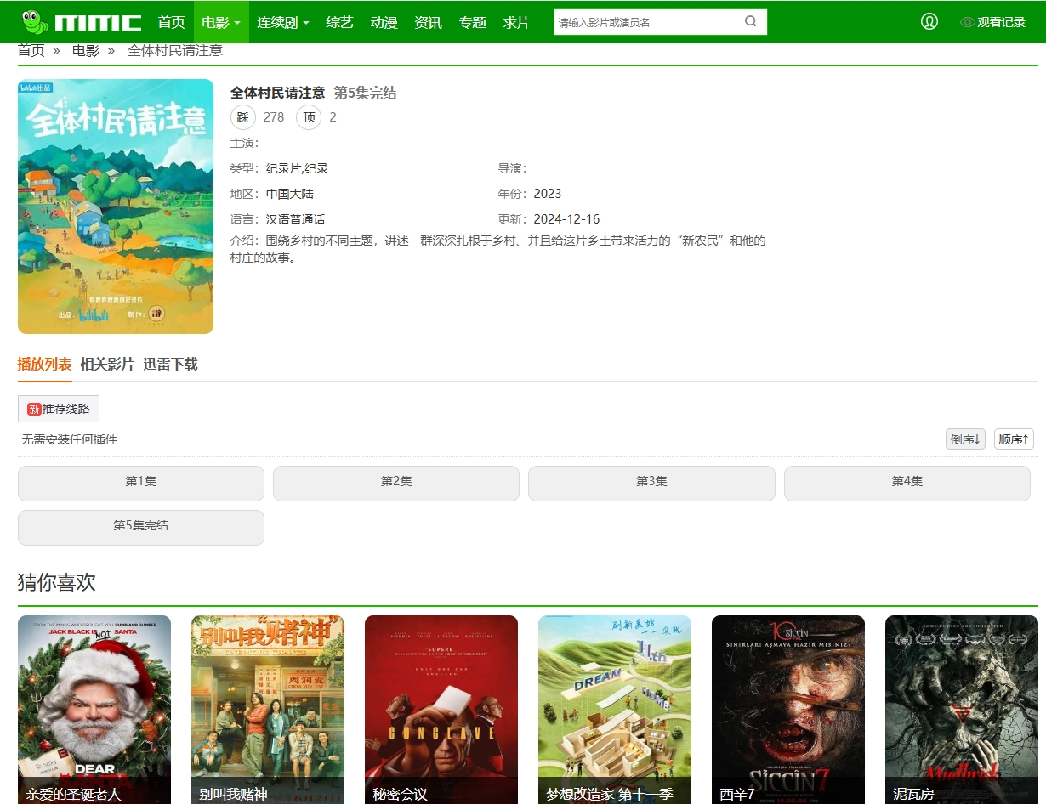Select the 推荐线路 source tab

(x=59, y=409)
